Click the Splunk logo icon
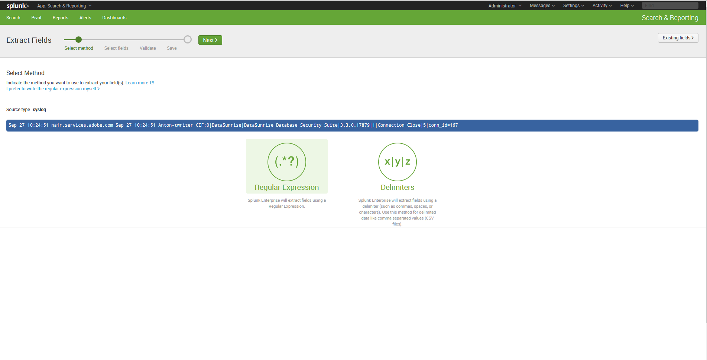The image size is (707, 360). click(x=17, y=6)
